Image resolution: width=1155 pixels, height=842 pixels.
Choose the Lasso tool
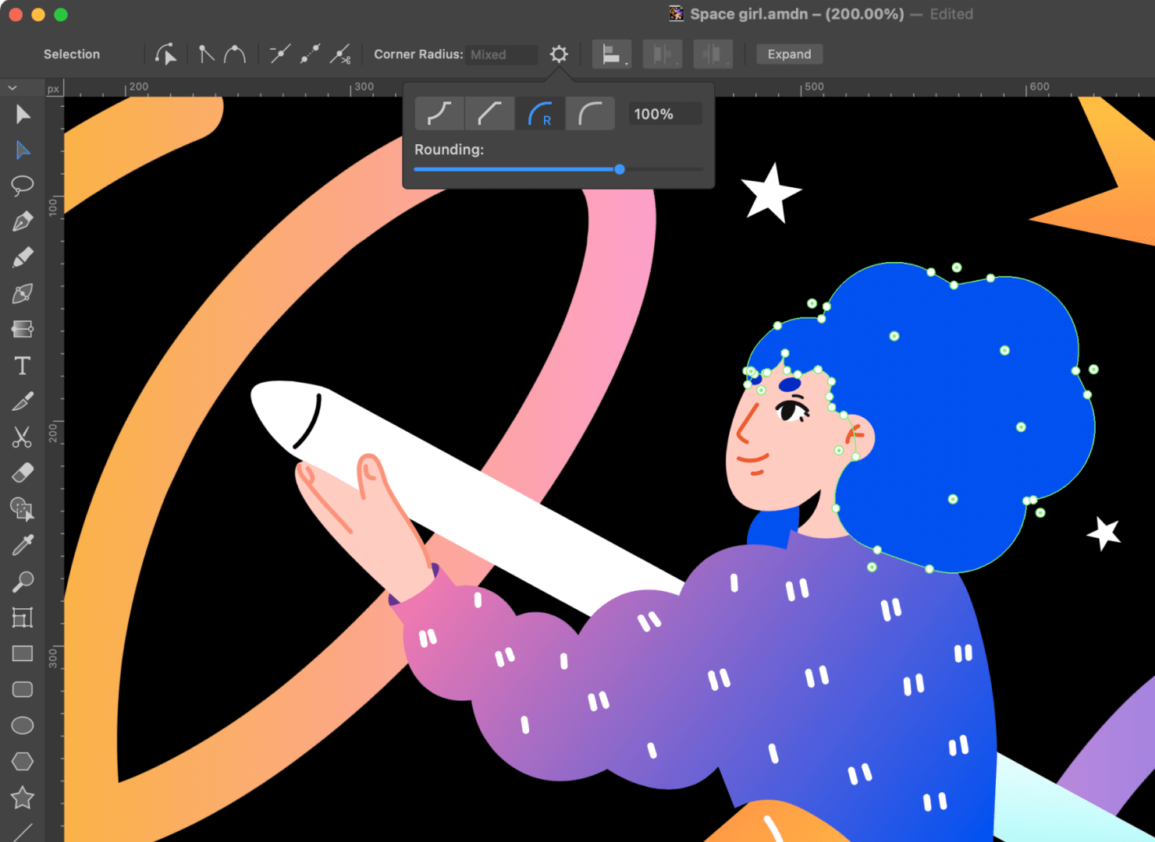click(x=23, y=186)
